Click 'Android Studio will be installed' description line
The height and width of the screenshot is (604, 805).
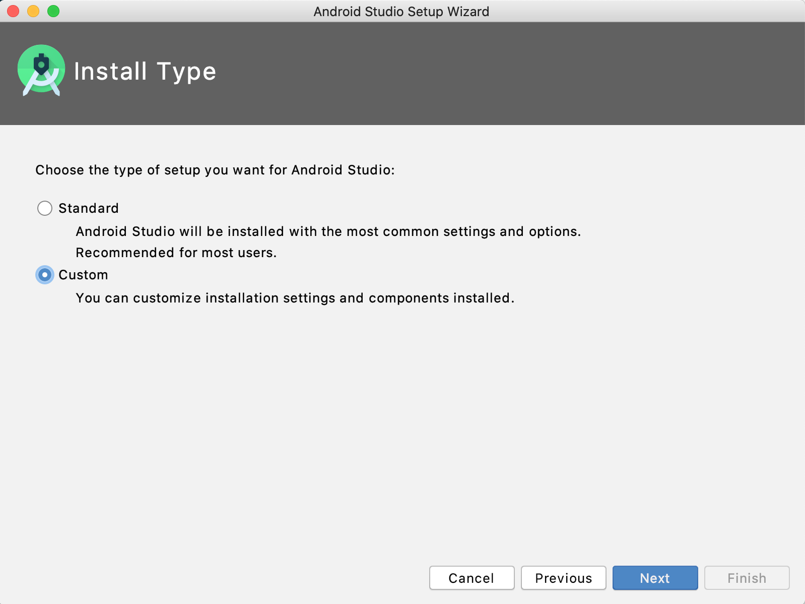click(x=328, y=231)
